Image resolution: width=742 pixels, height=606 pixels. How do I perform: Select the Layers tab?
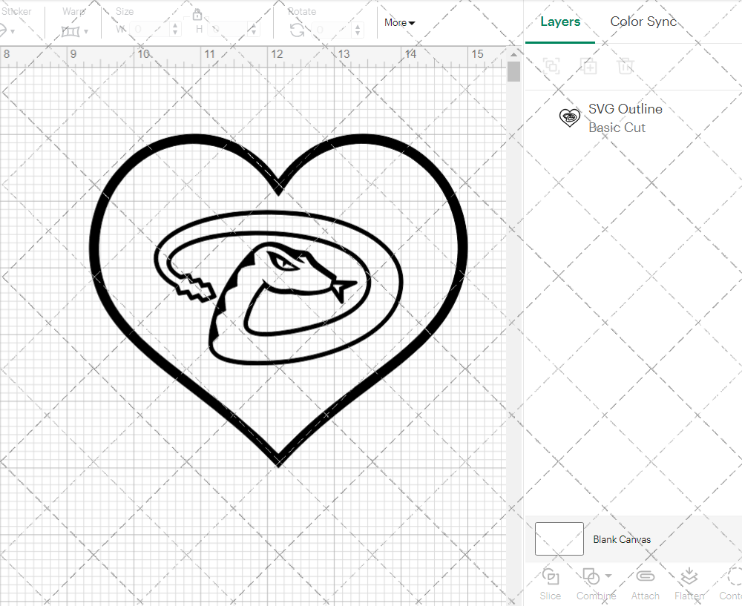tap(560, 22)
